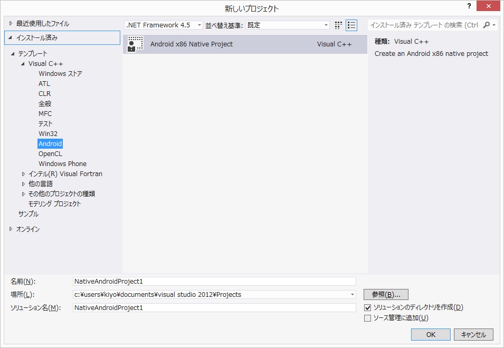Open the 並べ替え基準 sort dropdown

(x=288, y=25)
